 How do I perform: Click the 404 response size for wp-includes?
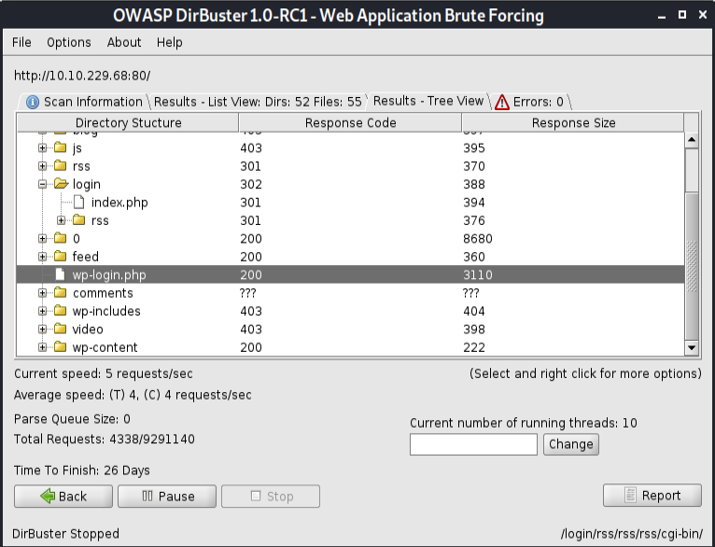(x=474, y=312)
